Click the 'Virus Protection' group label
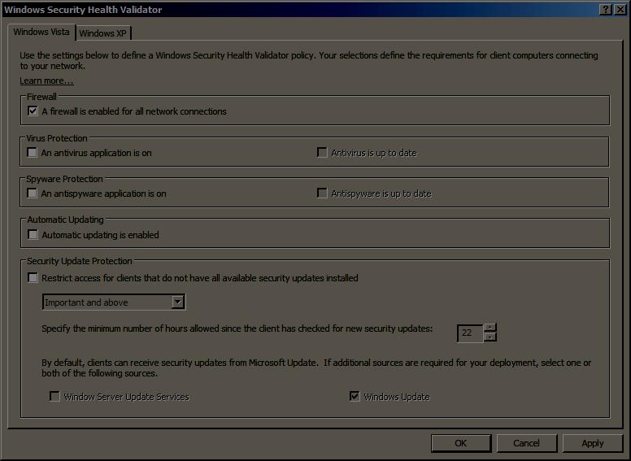 pos(57,138)
